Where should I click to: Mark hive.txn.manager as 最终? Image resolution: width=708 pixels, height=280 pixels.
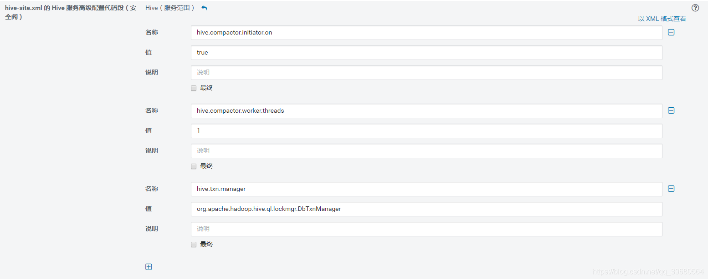[x=194, y=244]
